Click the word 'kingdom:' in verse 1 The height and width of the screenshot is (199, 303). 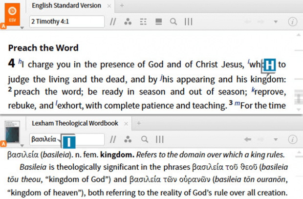(268, 79)
